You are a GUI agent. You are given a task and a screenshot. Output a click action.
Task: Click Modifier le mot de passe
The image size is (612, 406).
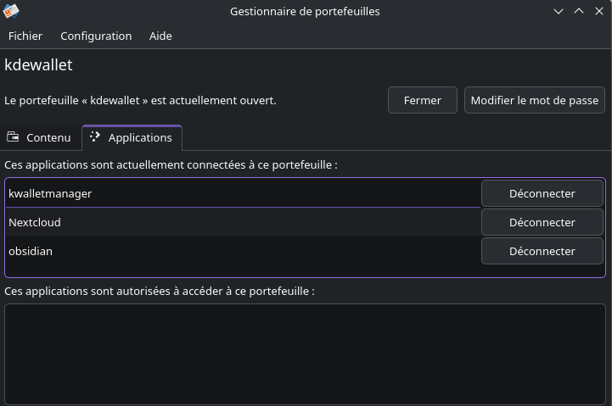click(534, 100)
